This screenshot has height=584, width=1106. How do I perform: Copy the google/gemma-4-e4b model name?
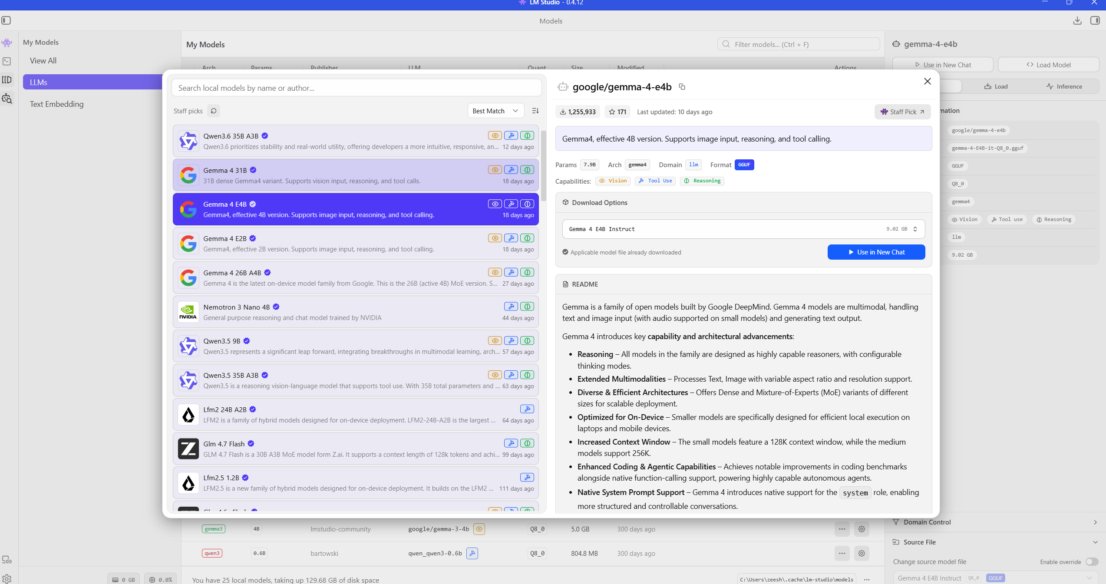click(x=682, y=87)
